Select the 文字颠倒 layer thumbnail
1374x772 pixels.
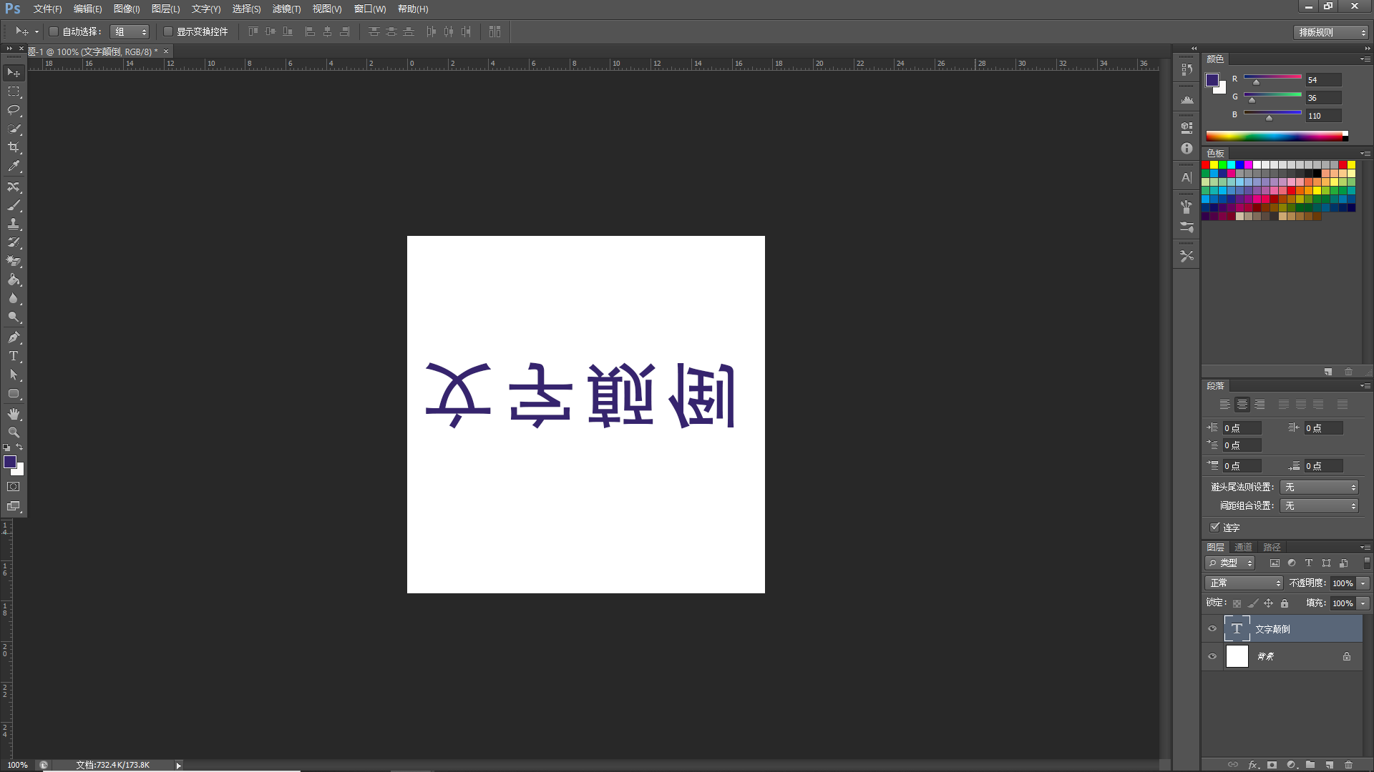pyautogui.click(x=1237, y=628)
